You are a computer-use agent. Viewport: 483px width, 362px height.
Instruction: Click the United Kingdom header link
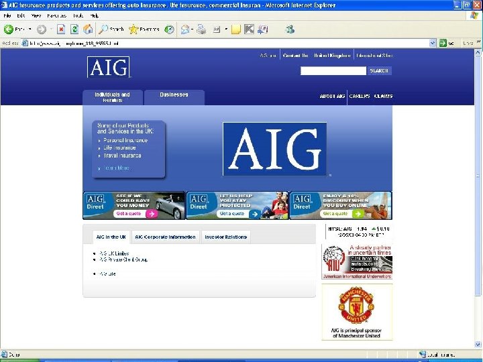332,56
